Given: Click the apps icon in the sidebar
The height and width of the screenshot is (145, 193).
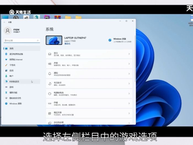Looking at the screenshot, I should click(x=6, y=70).
